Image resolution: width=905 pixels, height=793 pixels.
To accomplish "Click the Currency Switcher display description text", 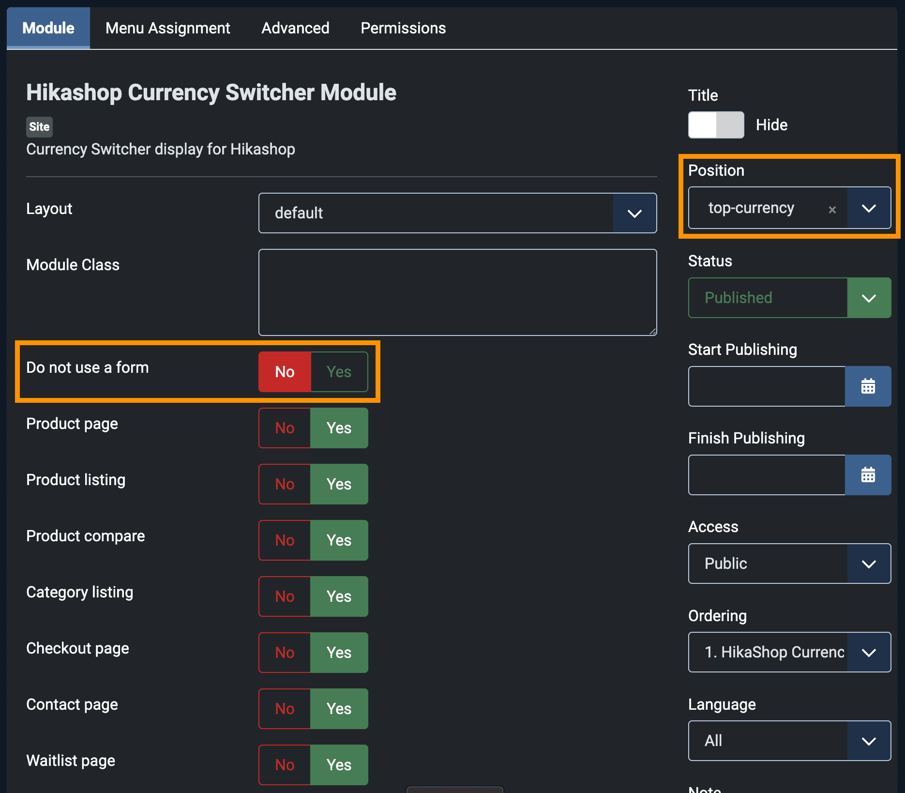I will [x=161, y=149].
